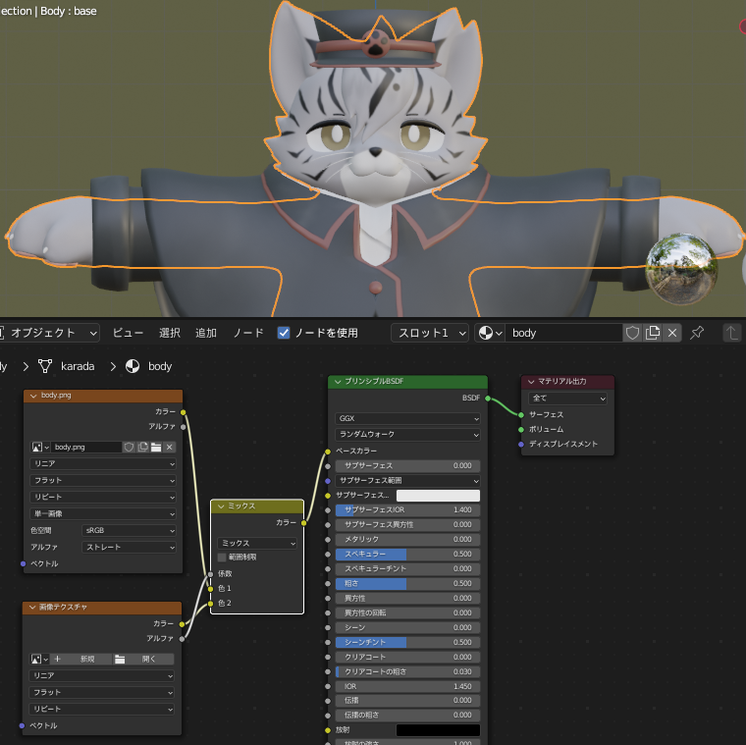Click the body material sphere icon in breadcrumb
The height and width of the screenshot is (745, 746).
(133, 366)
